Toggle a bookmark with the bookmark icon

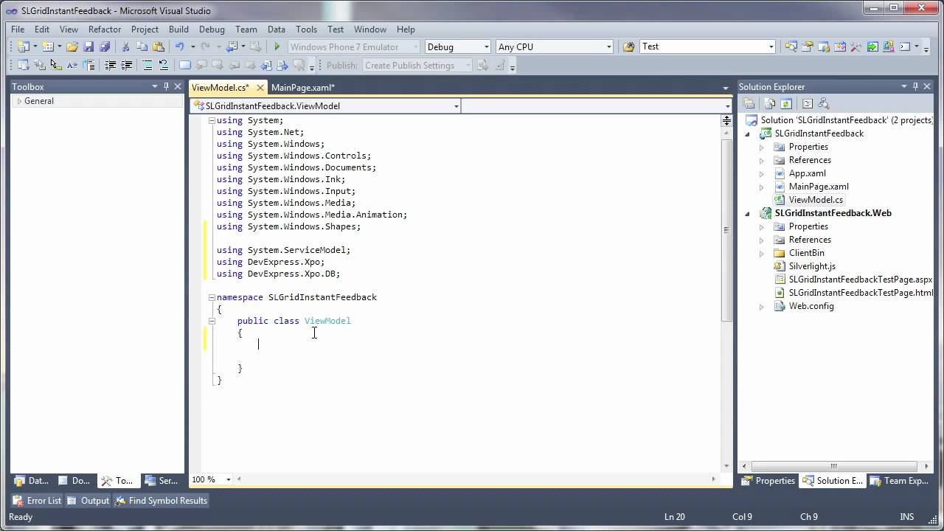[x=185, y=66]
